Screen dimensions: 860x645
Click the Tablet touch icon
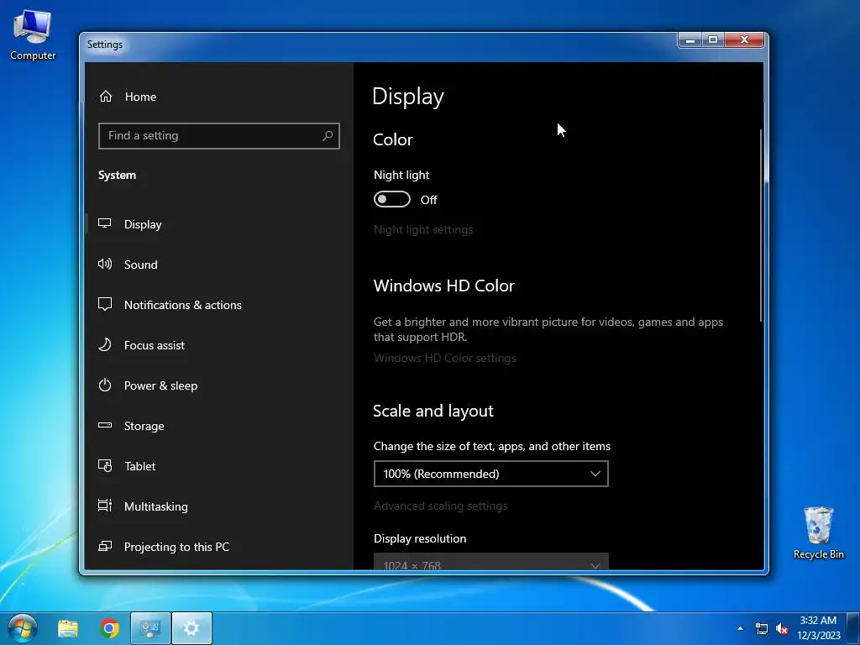pyautogui.click(x=105, y=465)
